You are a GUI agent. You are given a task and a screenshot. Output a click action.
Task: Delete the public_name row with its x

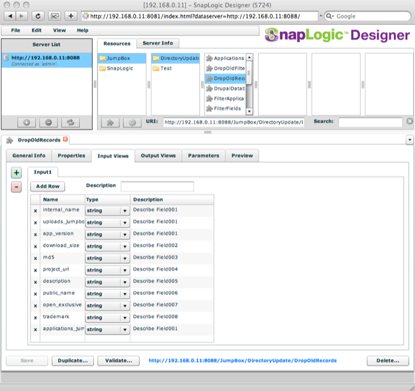pyautogui.click(x=35, y=294)
